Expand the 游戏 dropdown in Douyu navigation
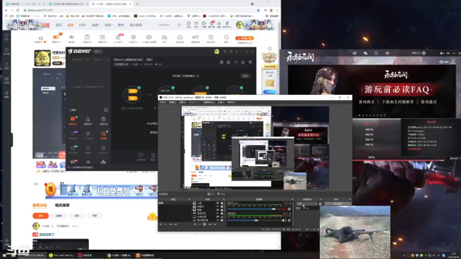 point(109,25)
